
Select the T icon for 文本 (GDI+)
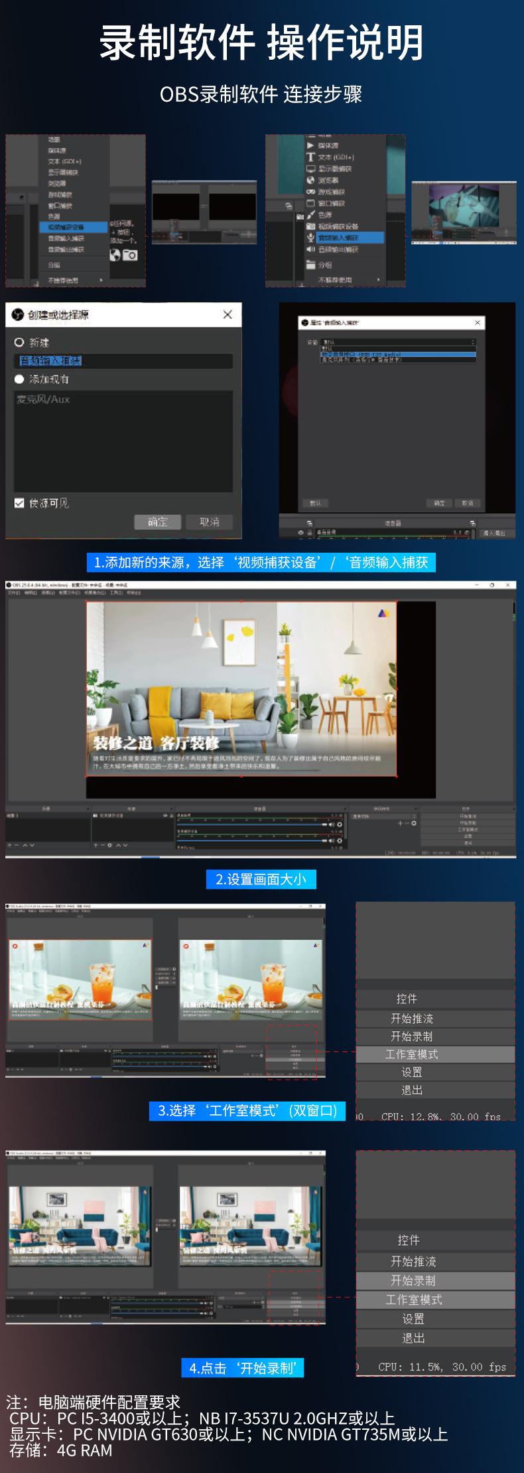click(310, 157)
